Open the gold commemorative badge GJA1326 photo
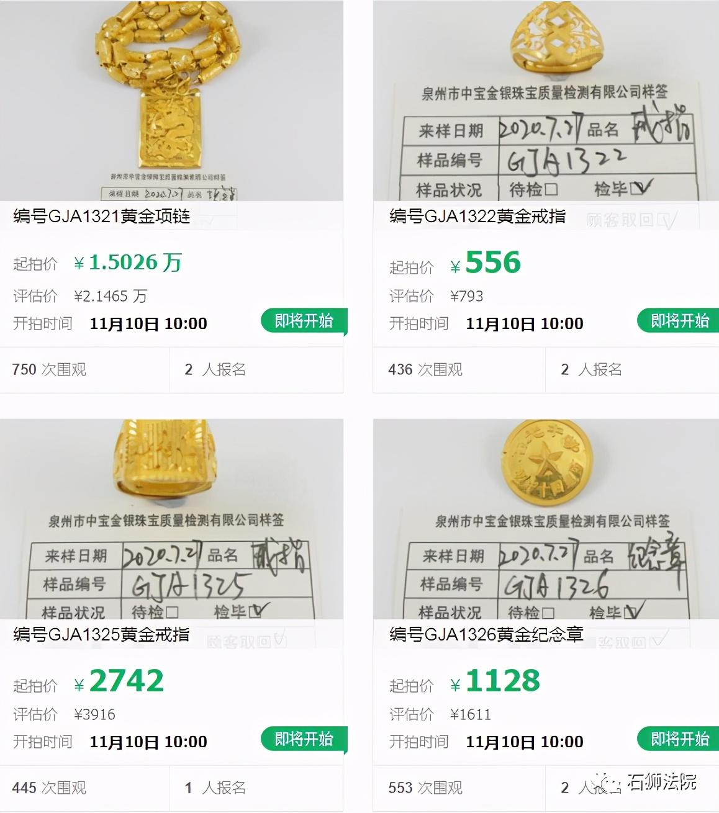The image size is (719, 813). pyautogui.click(x=546, y=519)
